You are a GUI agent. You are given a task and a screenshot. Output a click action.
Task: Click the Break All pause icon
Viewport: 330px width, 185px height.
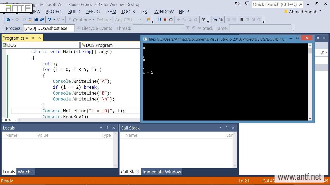coord(159,20)
